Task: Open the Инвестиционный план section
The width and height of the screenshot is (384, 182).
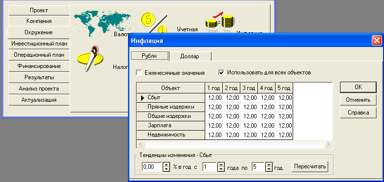Action: click(39, 44)
